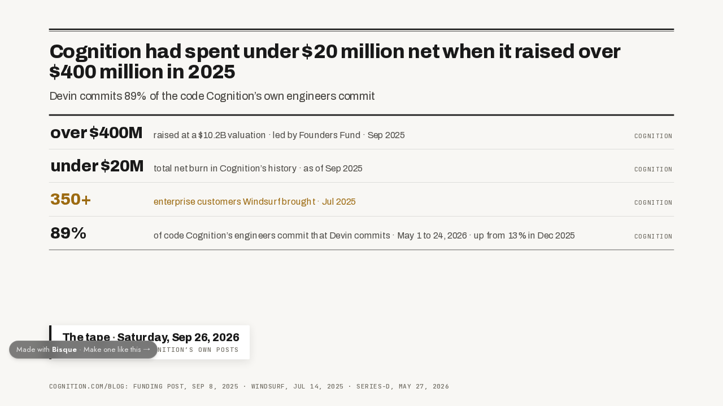Click the 'raised at a $10.2B valuation' description
Screen dimensions: 723x406
(x=210, y=135)
